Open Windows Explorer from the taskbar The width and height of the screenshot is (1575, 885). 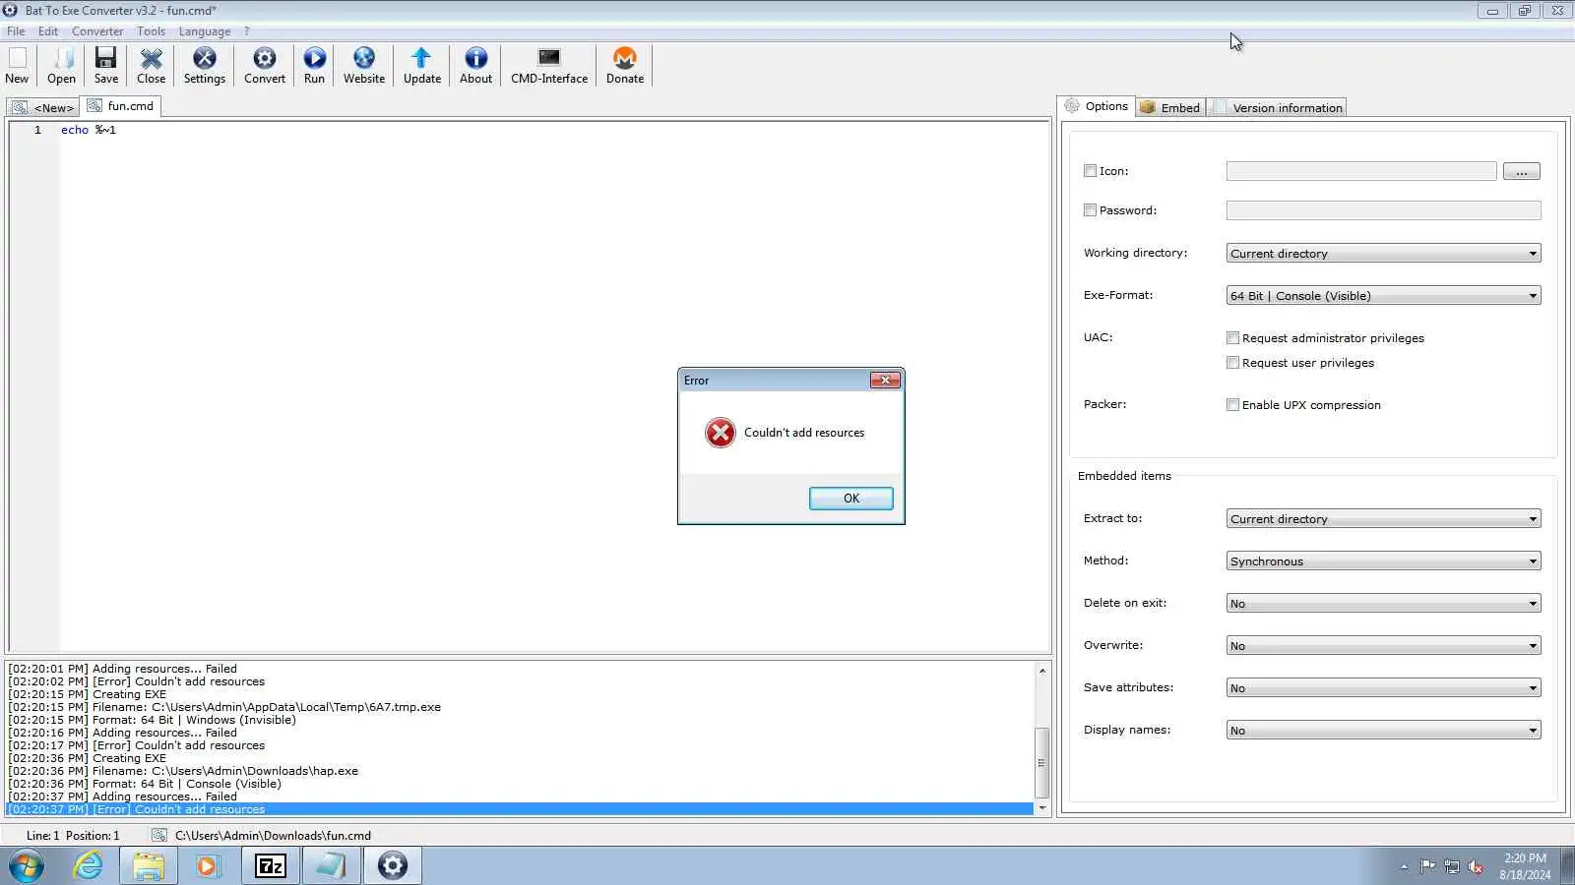point(149,866)
